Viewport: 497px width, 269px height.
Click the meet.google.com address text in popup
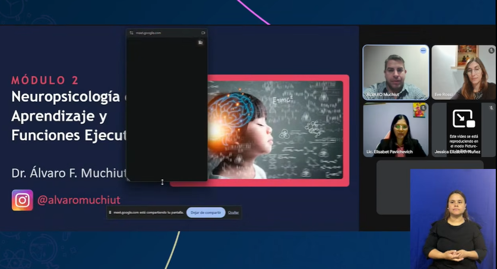148,33
